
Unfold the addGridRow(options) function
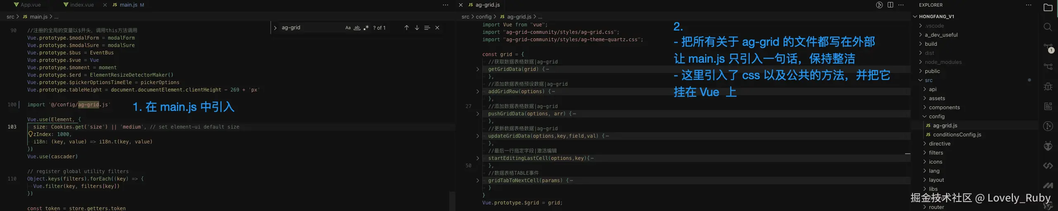click(x=478, y=91)
